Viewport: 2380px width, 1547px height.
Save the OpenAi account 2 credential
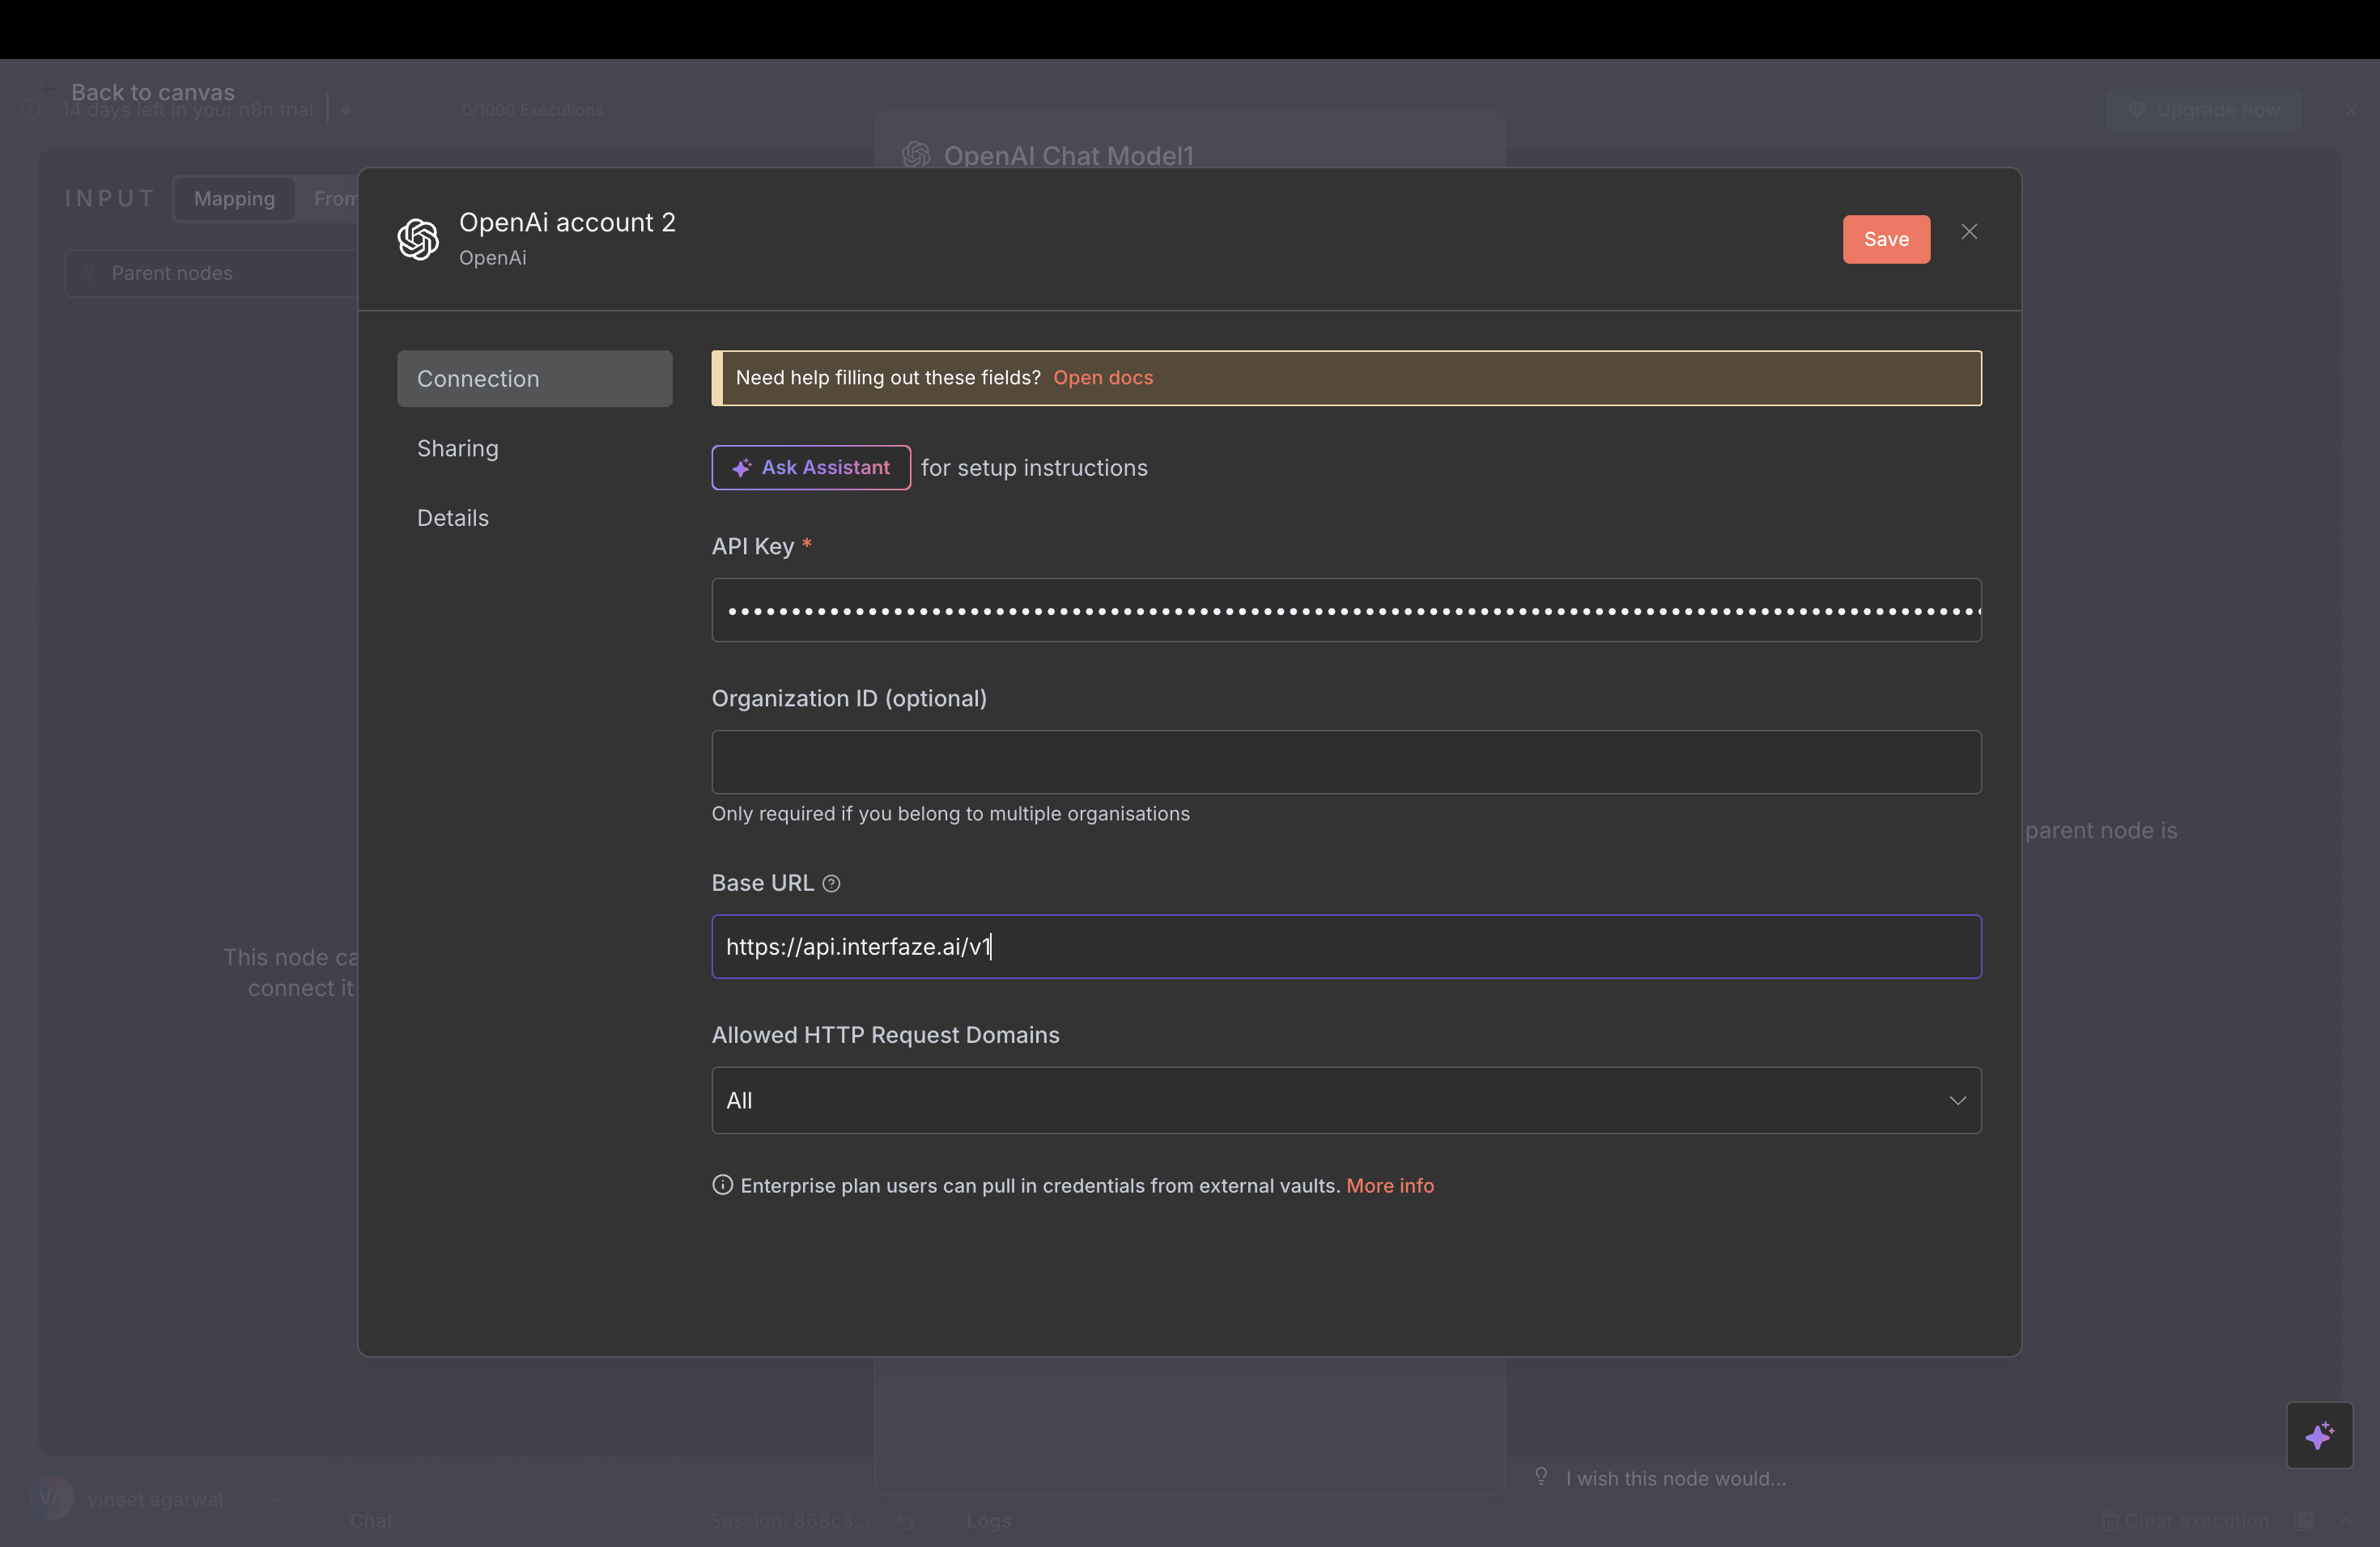tap(1886, 239)
